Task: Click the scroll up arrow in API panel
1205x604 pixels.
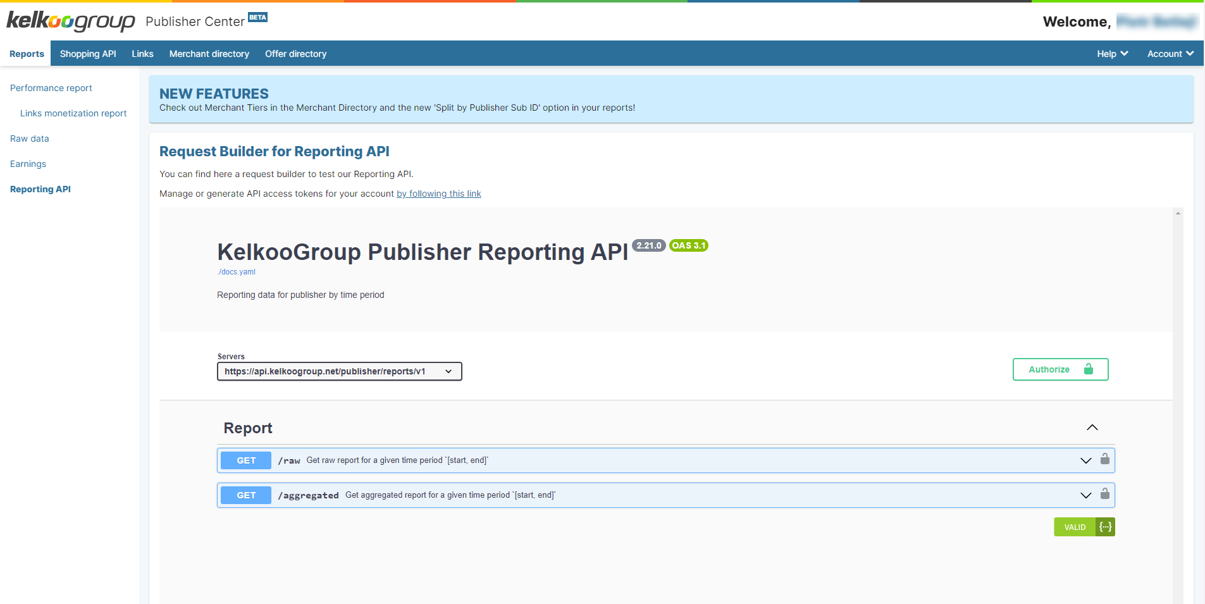Action: click(x=1177, y=213)
